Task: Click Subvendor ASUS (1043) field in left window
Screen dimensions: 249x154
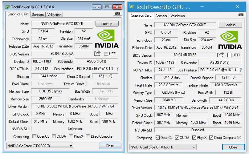Action: point(96,61)
